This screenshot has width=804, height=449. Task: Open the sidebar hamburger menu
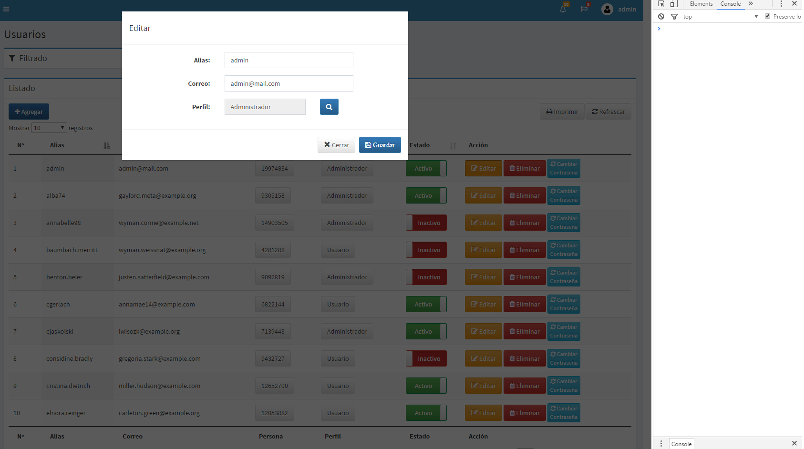click(x=6, y=9)
